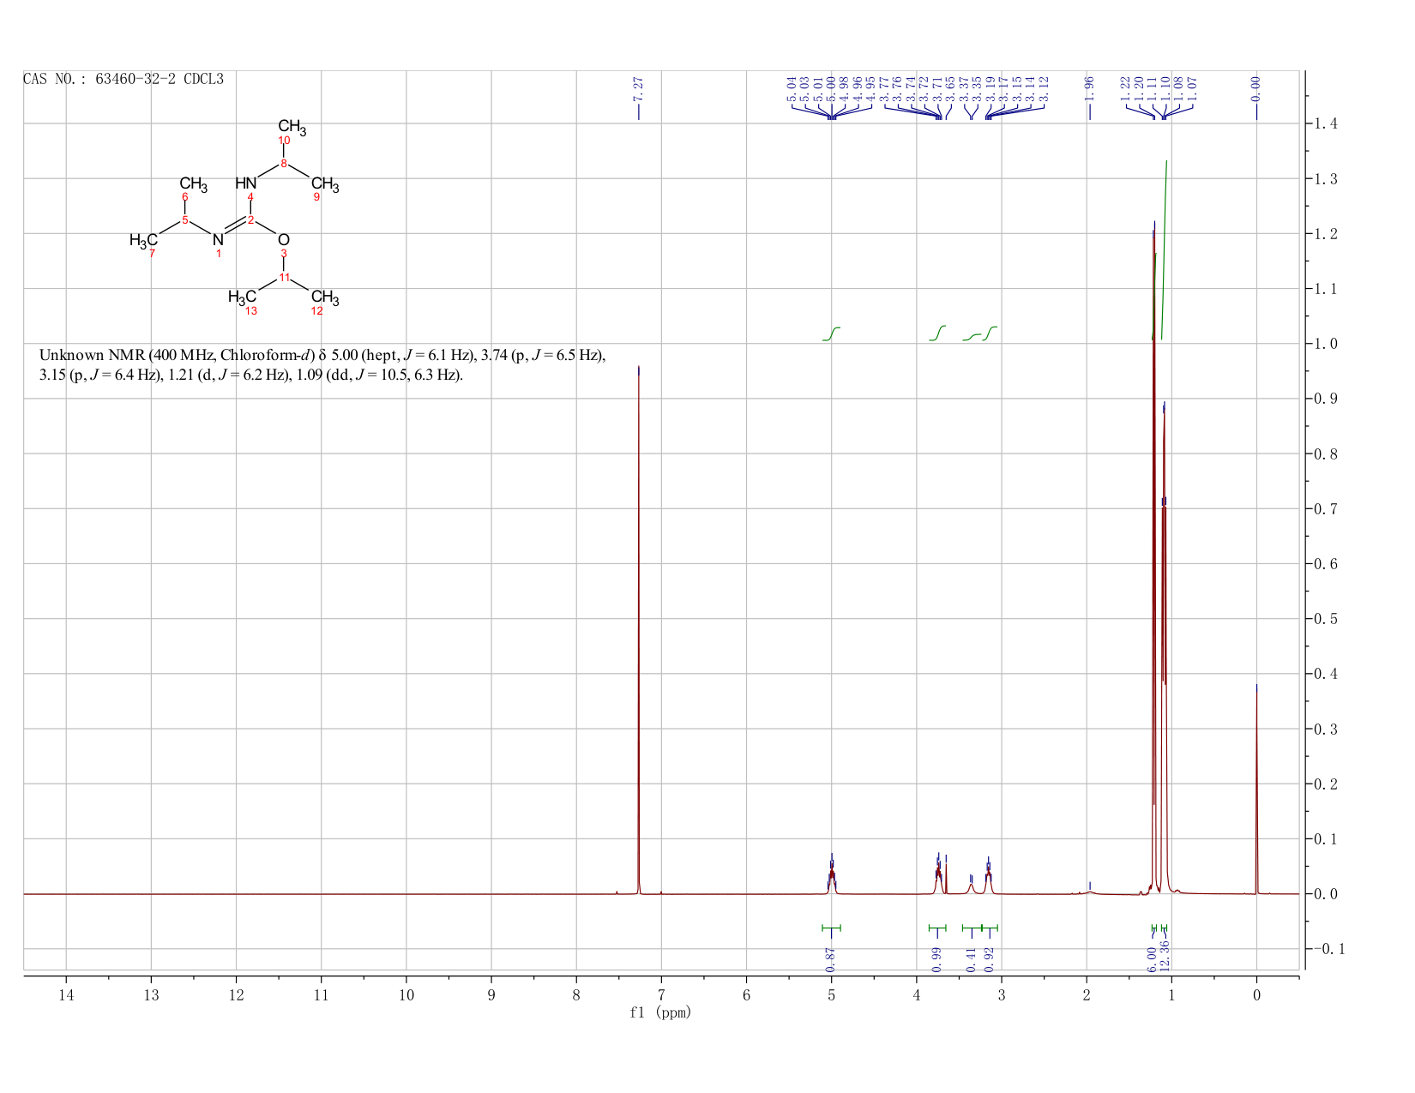
Task: Select the 7 tick on ppm axis
Action: [661, 995]
